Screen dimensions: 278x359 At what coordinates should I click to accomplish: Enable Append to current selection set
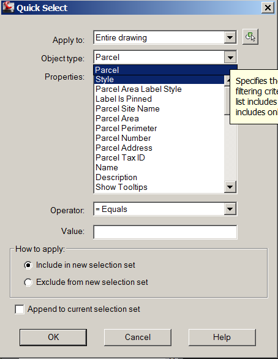pyautogui.click(x=77, y=309)
